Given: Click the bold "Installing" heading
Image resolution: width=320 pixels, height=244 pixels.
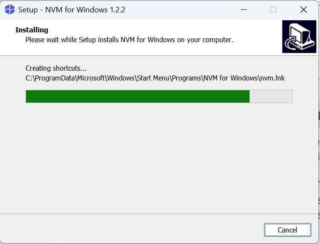Looking at the screenshot, I should (32, 30).
